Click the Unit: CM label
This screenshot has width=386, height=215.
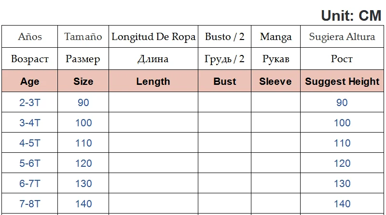351,15
